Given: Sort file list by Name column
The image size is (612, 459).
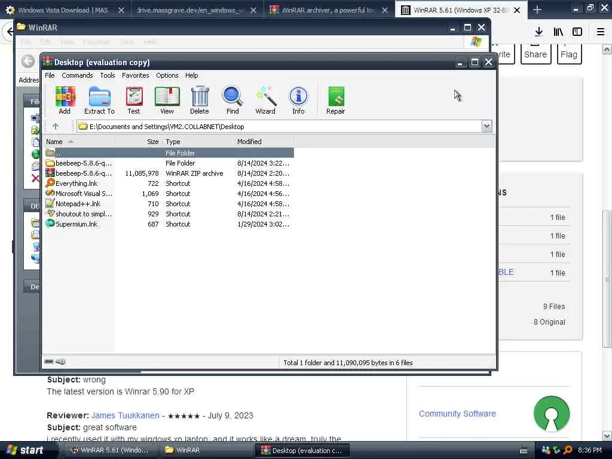Looking at the screenshot, I should pos(78,142).
